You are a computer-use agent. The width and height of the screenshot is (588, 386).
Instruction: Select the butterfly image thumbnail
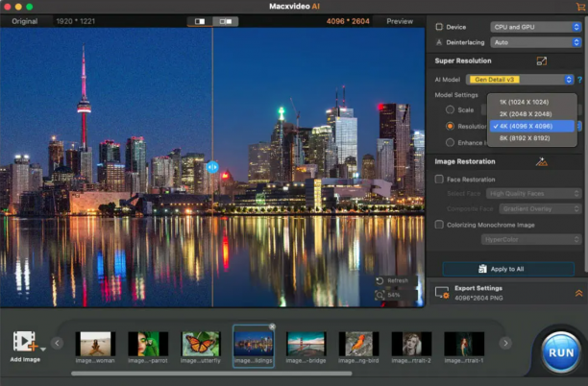201,344
